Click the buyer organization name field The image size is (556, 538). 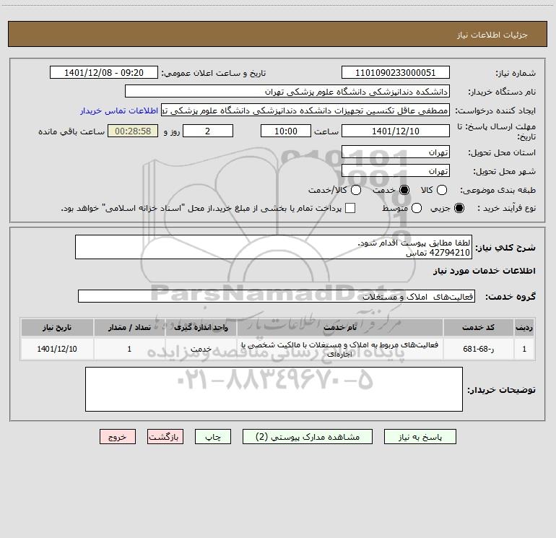coord(287,91)
